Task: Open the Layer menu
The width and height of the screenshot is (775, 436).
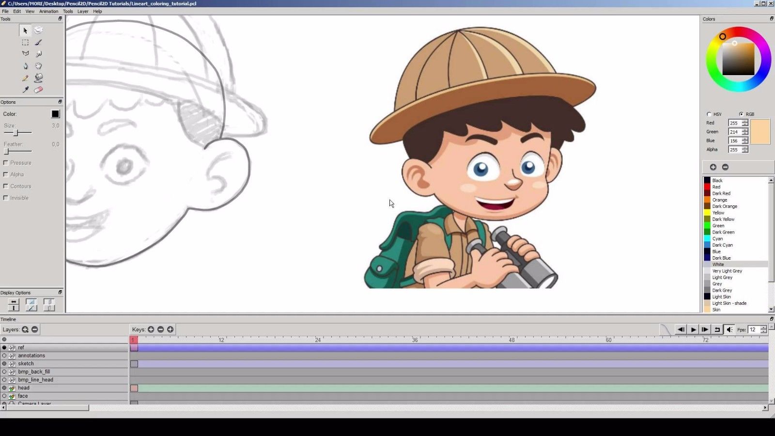Action: [82, 11]
